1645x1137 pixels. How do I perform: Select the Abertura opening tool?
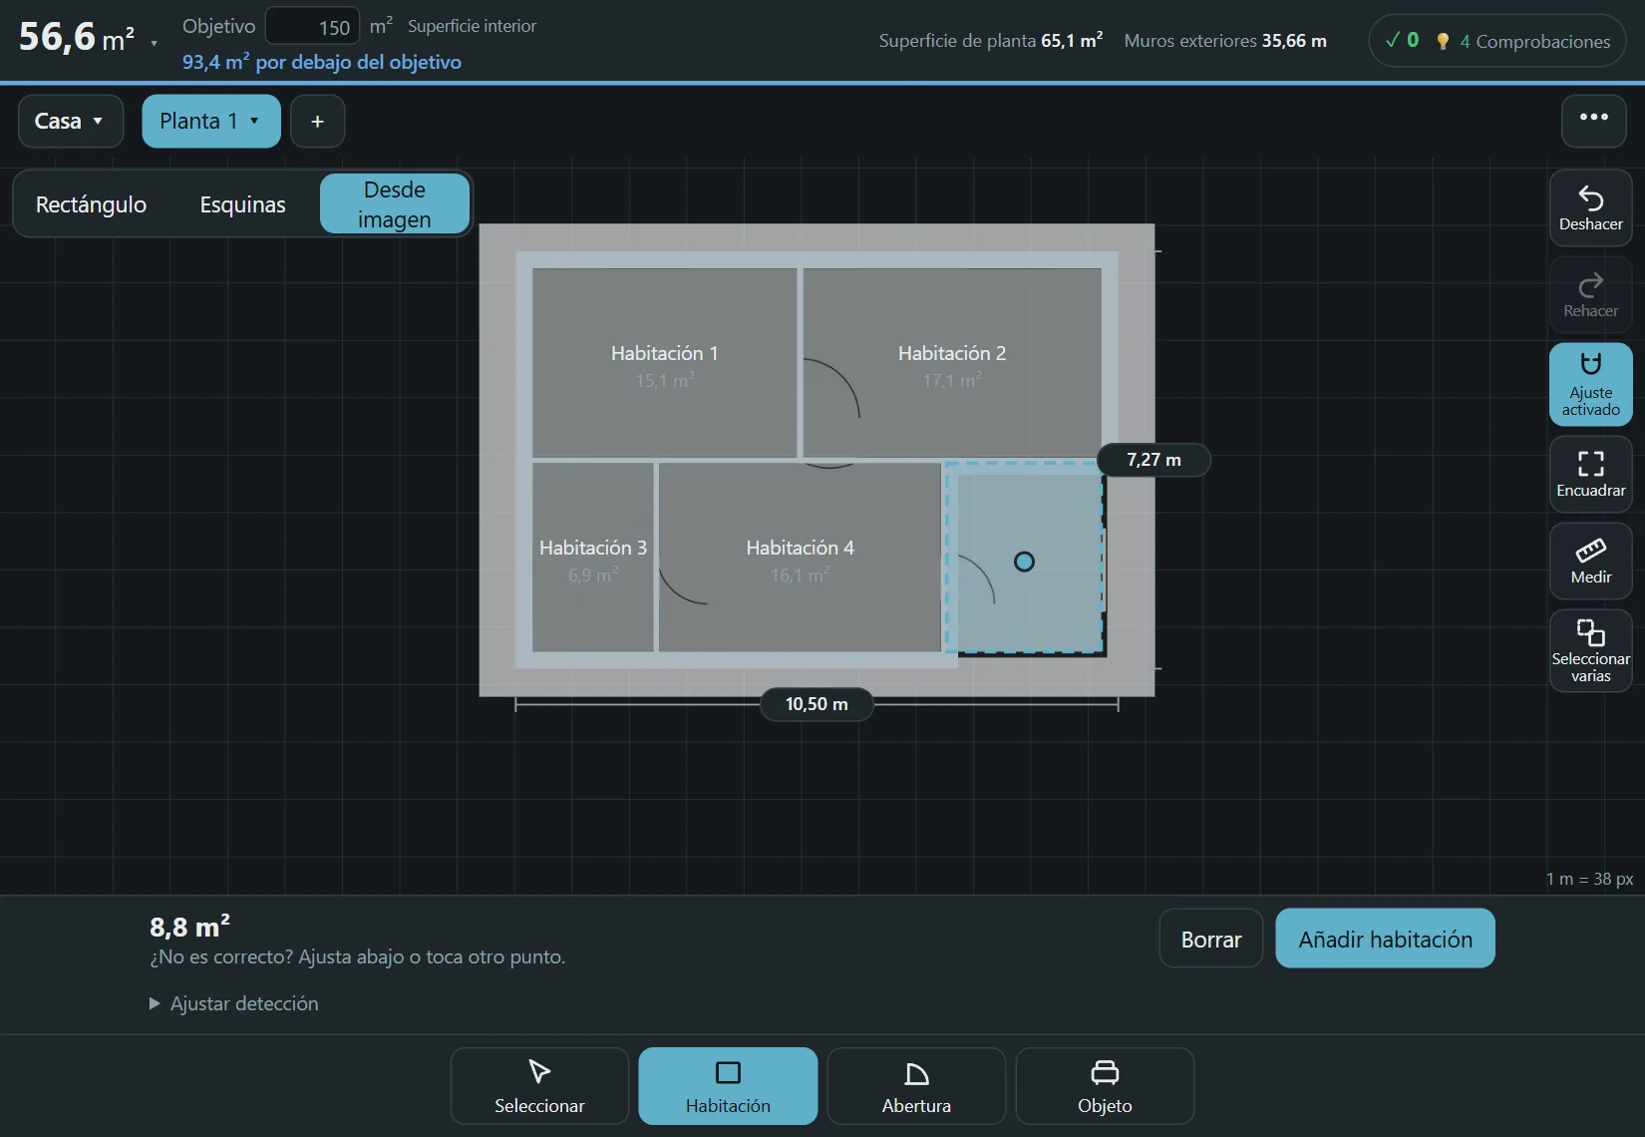916,1086
